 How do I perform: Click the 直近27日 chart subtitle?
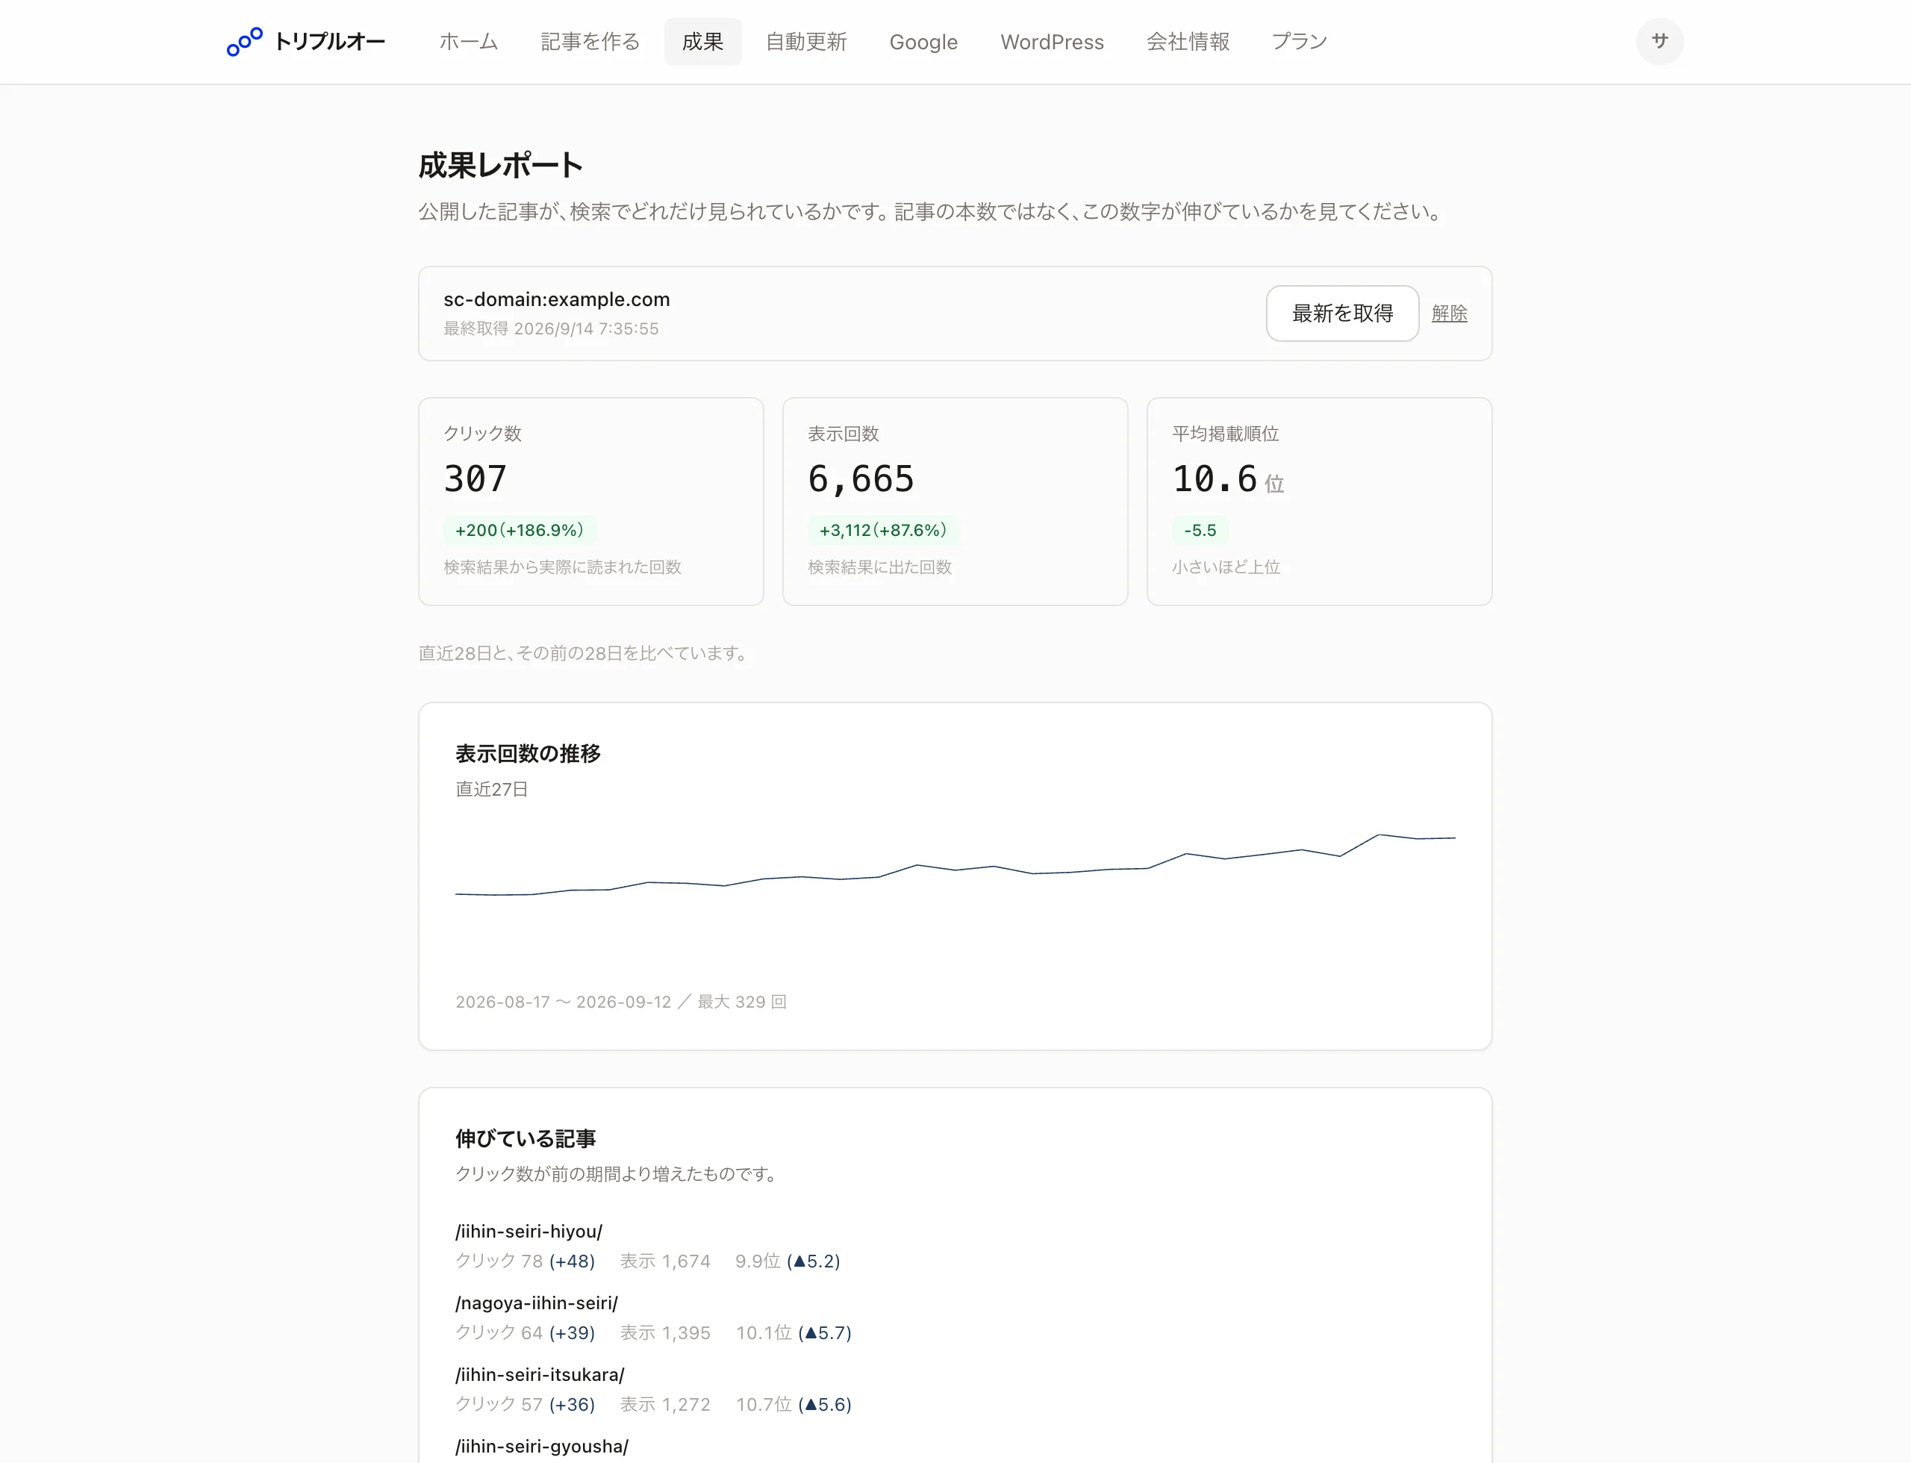pyautogui.click(x=491, y=789)
